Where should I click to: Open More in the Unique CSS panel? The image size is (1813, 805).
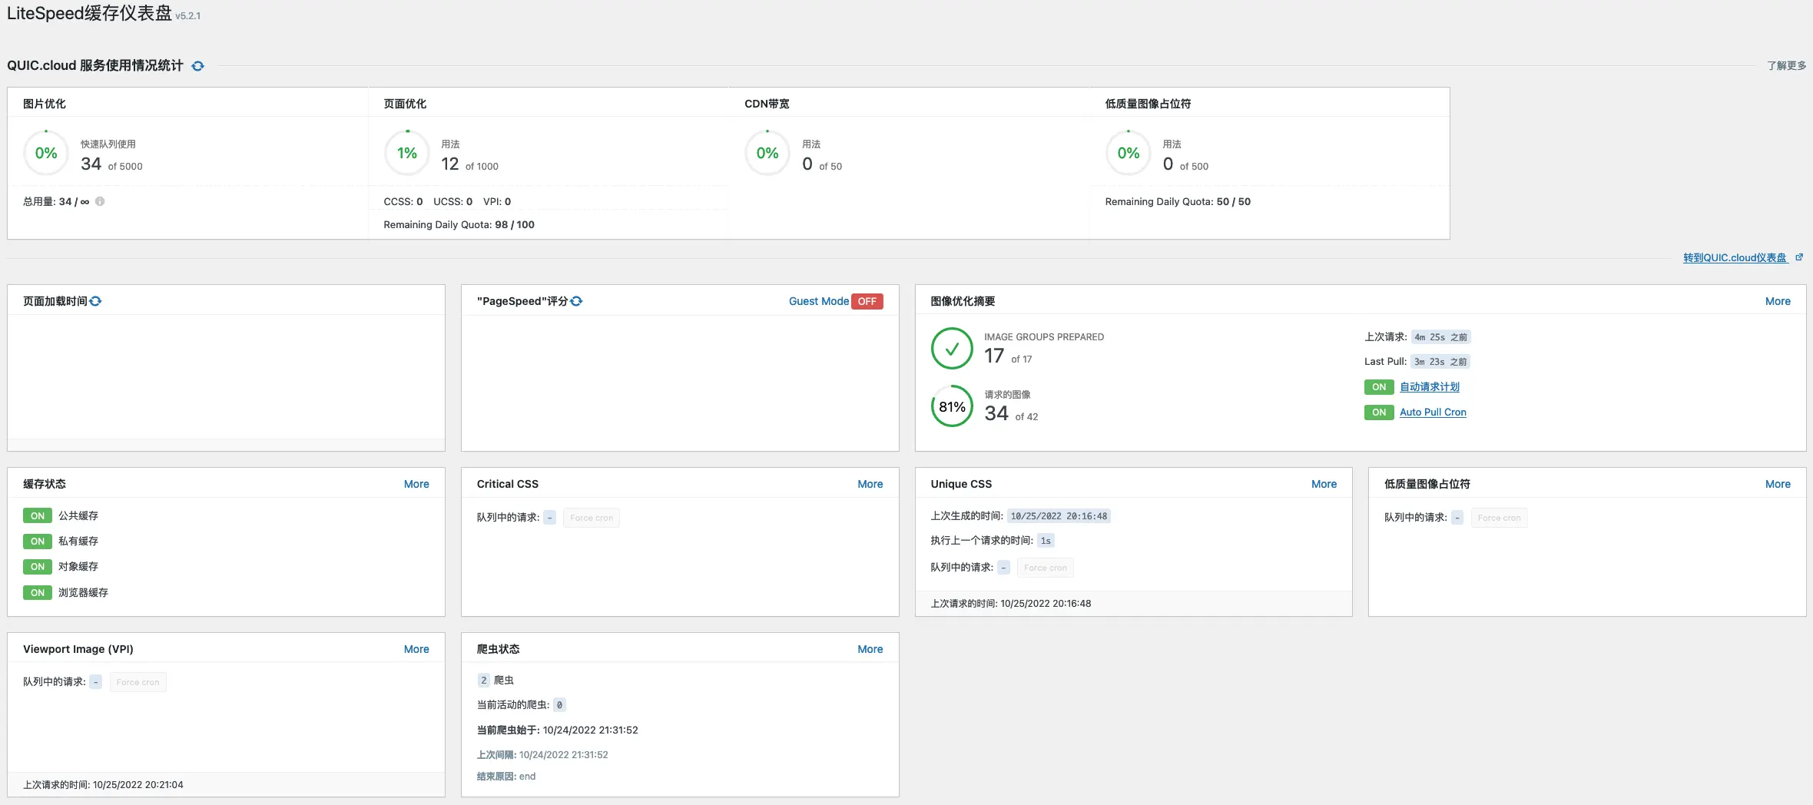coord(1323,484)
